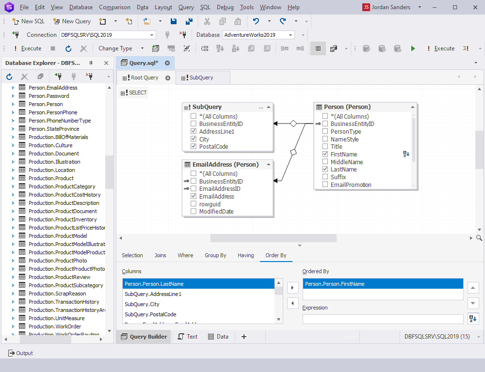Click the Open file folder icon
Viewport: 485px width, 372px height.
pos(147,21)
